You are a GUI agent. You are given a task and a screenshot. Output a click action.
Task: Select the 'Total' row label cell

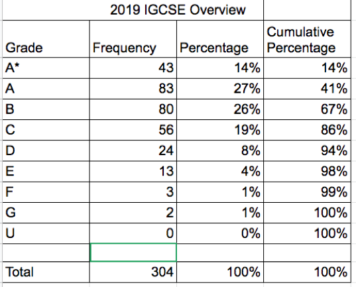click(46, 272)
